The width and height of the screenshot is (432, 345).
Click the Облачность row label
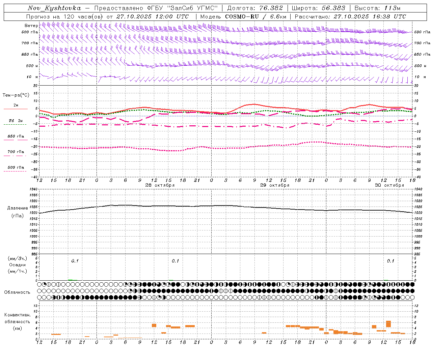tap(17, 292)
